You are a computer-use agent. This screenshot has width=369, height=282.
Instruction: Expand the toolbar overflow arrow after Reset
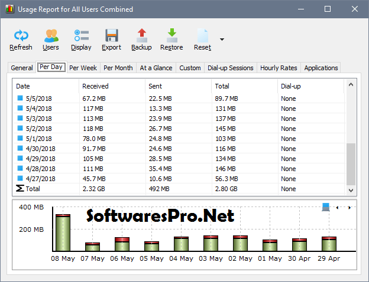coord(222,39)
